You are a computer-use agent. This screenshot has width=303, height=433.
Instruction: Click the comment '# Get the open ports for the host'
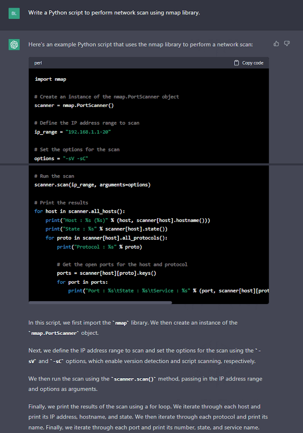122,265
